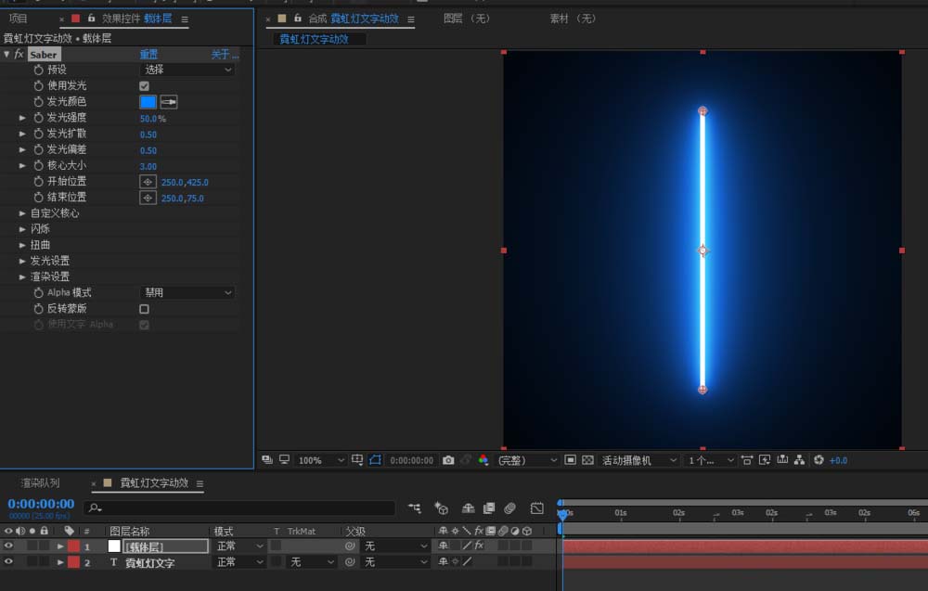Click the 重置 reset link for Saber
The width and height of the screenshot is (928, 591).
click(x=148, y=55)
